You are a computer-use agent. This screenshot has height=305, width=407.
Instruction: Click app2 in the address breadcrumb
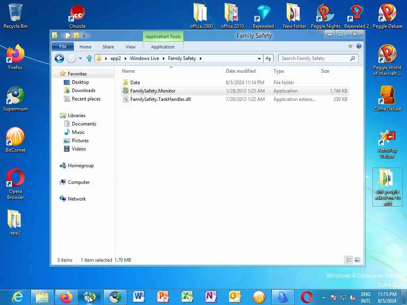tap(116, 58)
